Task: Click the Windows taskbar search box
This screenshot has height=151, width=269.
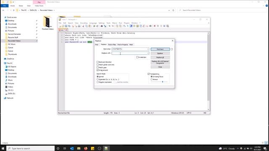Action: pyautogui.click(x=31, y=148)
